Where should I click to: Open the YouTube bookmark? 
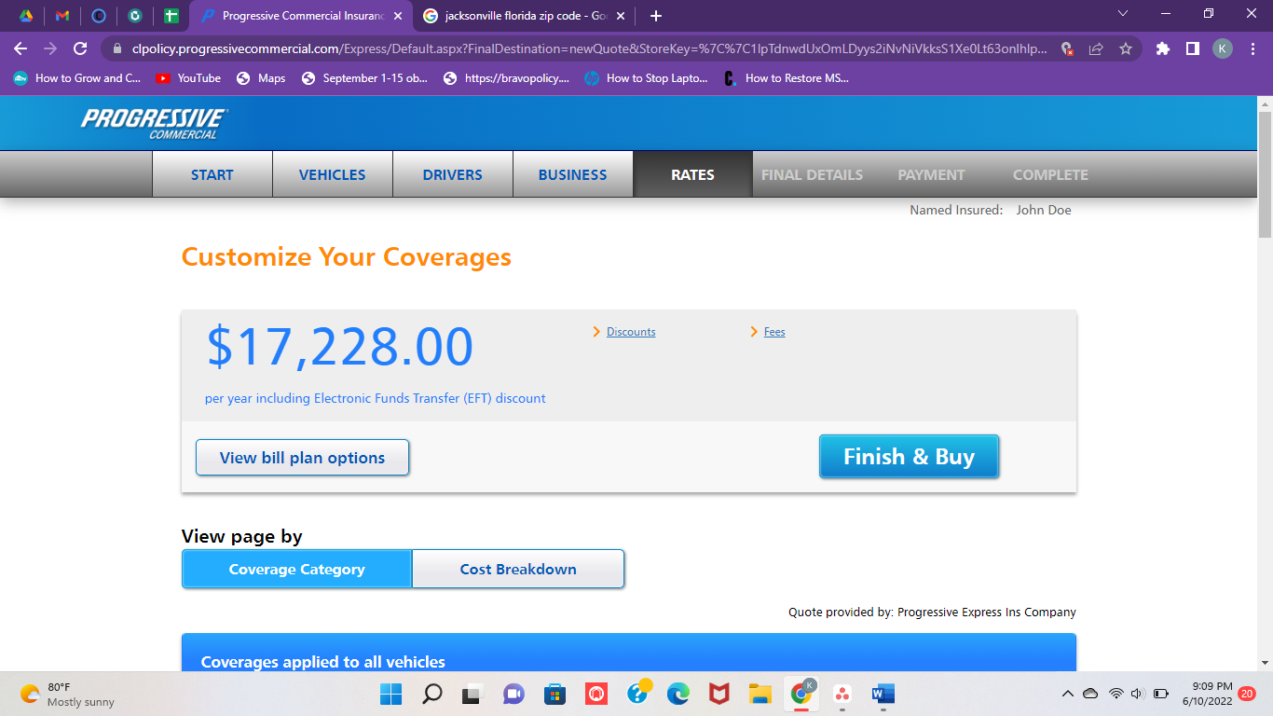coord(189,78)
